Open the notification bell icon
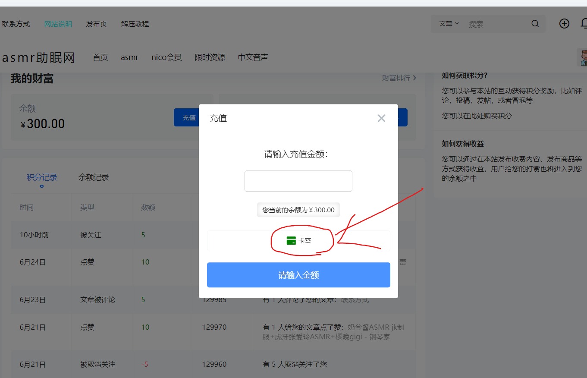Viewport: 587px width, 378px height. tap(585, 24)
